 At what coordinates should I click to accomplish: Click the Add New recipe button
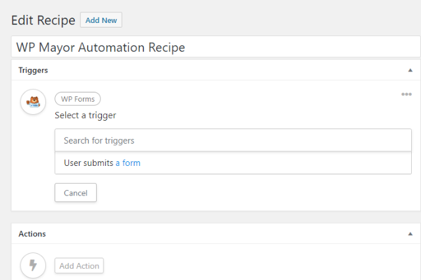[101, 20]
